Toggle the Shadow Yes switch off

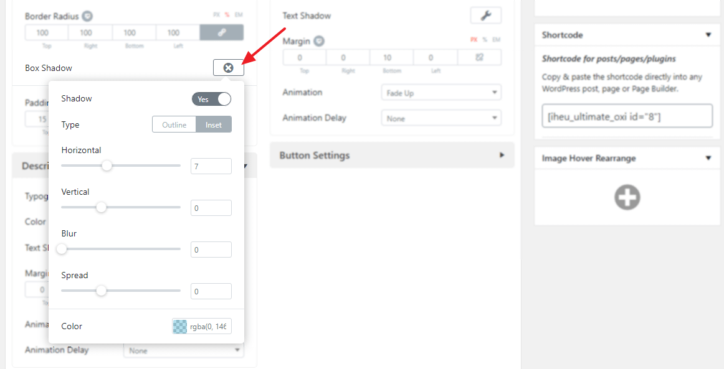point(211,99)
